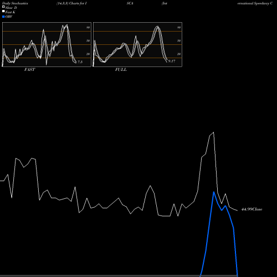Click the 7.5 value in FAST chart

(x=80, y=62)
